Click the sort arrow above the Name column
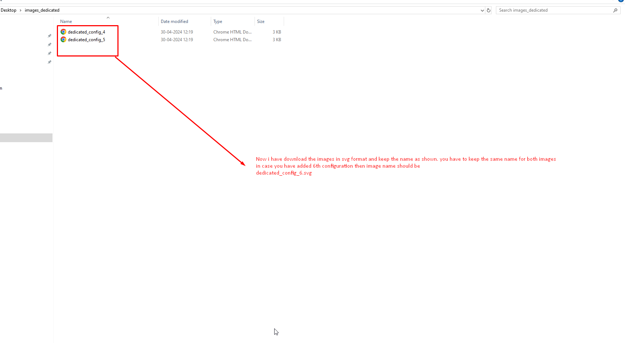Screen dimensions: 625x343 [x=108, y=17]
